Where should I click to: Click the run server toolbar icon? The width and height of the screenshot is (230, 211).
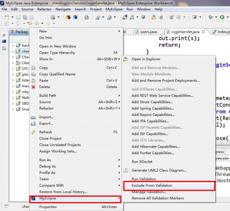tap(132, 17)
